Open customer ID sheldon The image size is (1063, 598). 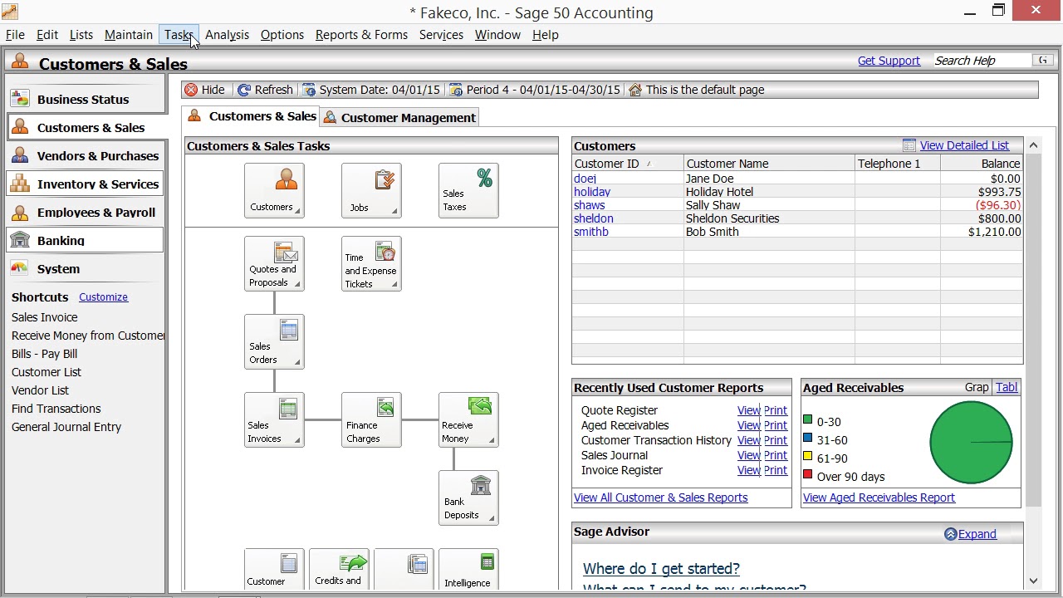[x=594, y=218]
